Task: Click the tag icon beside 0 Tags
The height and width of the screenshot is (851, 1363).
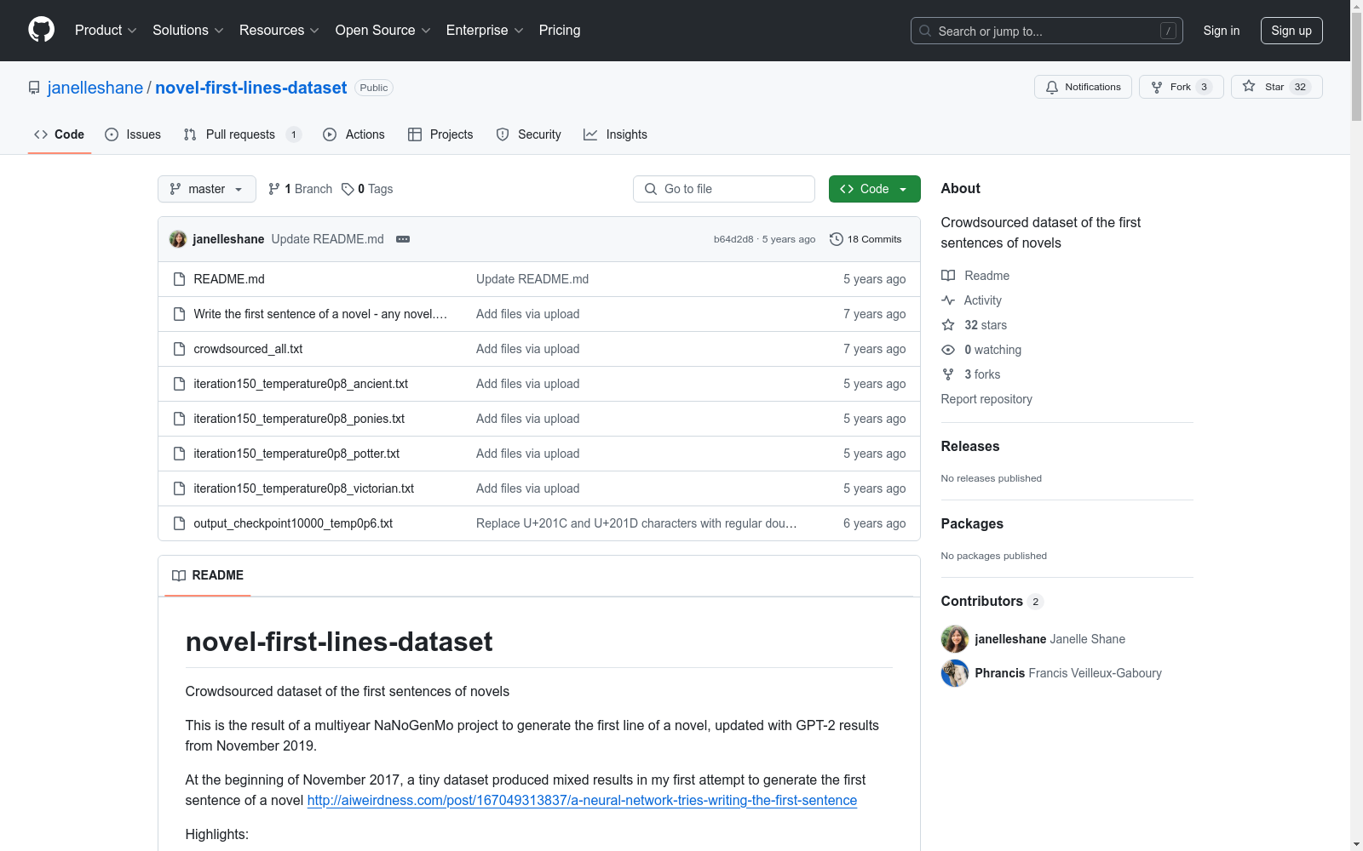Action: 348,189
